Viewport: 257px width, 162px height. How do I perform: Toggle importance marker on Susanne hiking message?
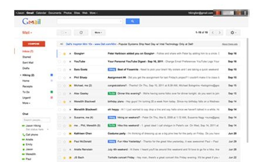click(70, 117)
